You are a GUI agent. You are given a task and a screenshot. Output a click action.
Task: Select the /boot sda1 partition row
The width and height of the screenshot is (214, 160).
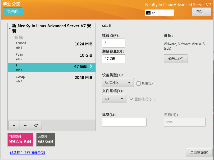click(52, 45)
